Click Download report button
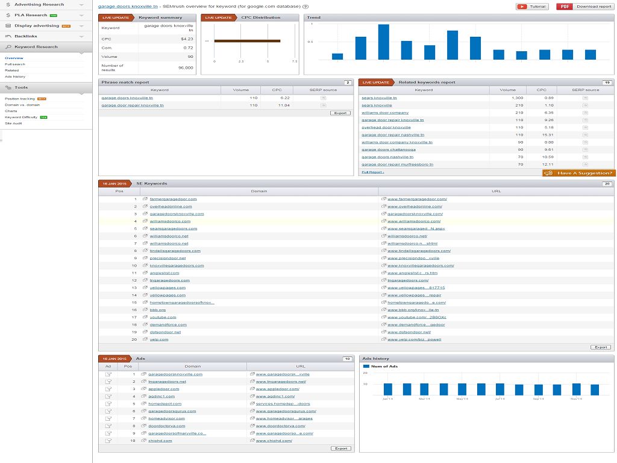 (584, 7)
